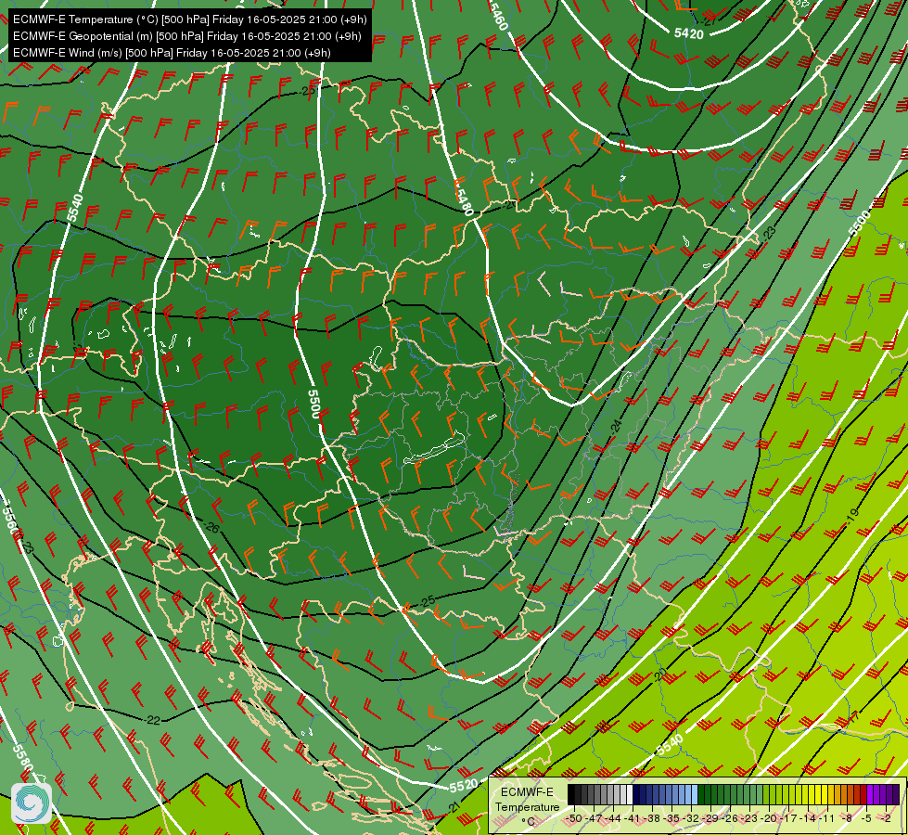
Task: Click the light blue legend swatch above -32
Action: (x=695, y=794)
